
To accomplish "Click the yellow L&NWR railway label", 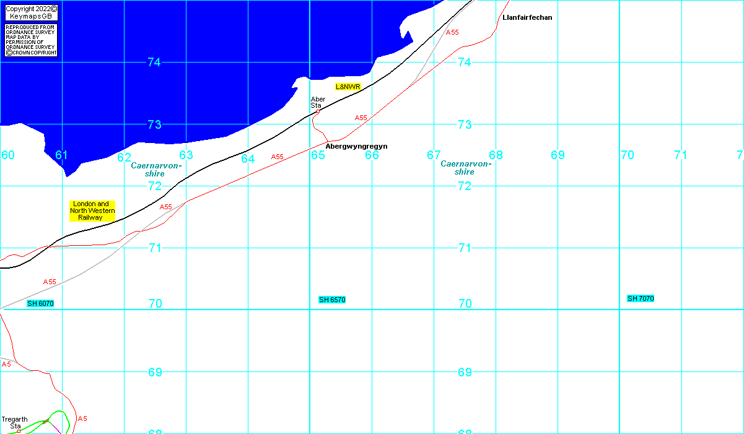I will pyautogui.click(x=348, y=87).
